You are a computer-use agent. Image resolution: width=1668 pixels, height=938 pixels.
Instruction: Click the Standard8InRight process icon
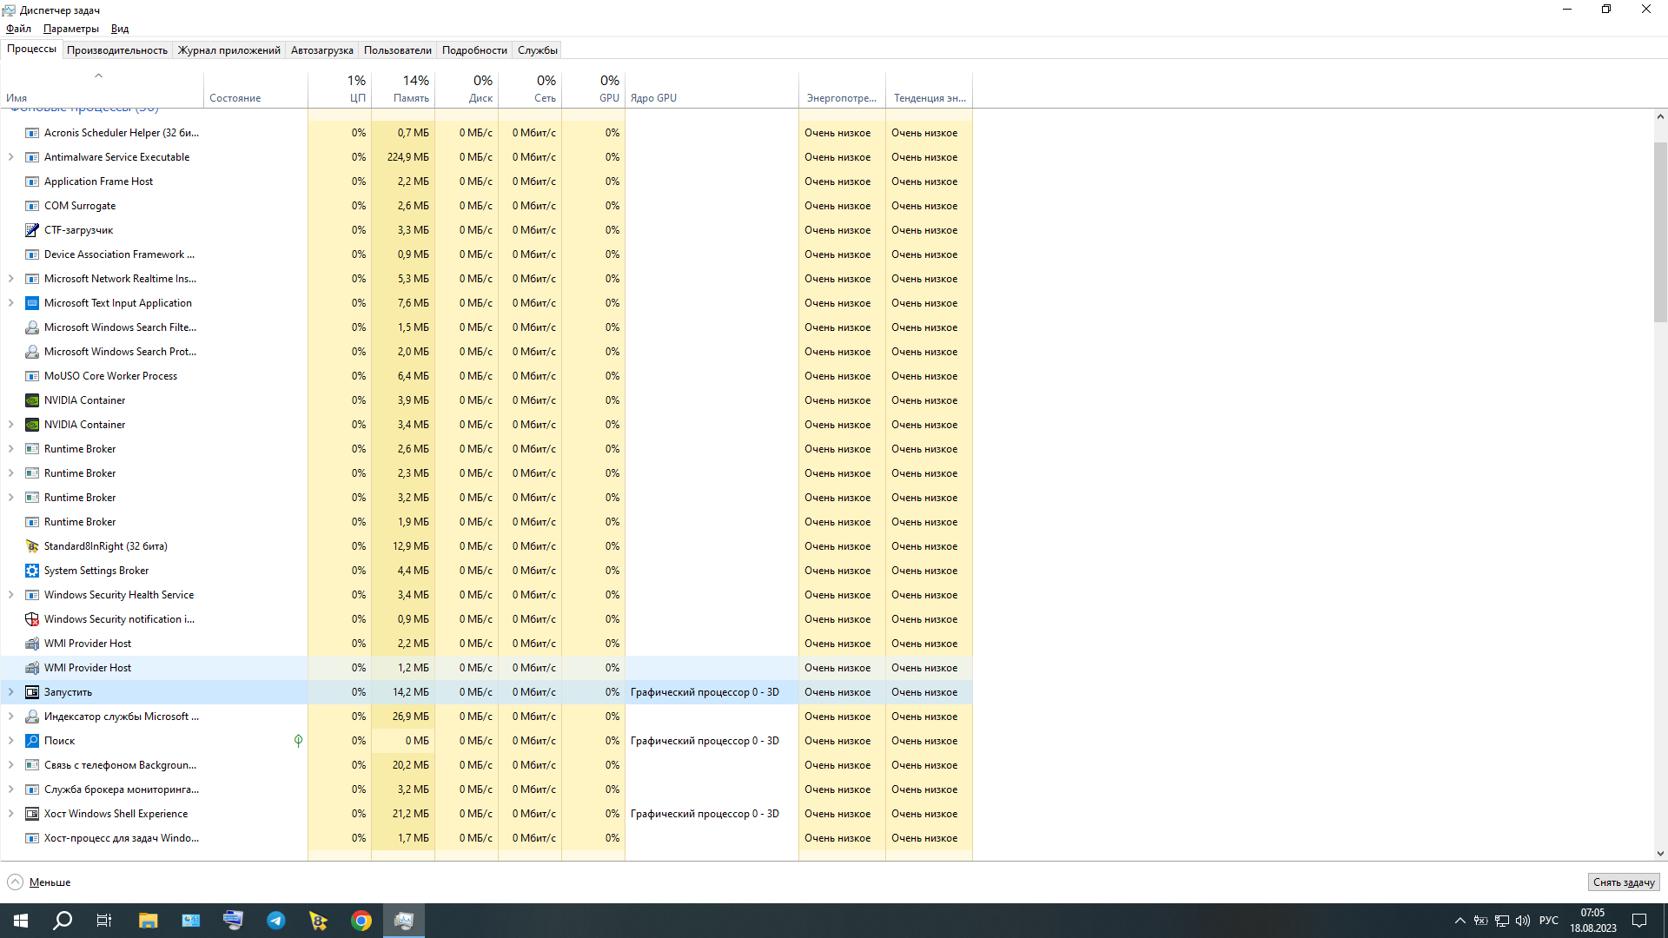click(x=32, y=546)
